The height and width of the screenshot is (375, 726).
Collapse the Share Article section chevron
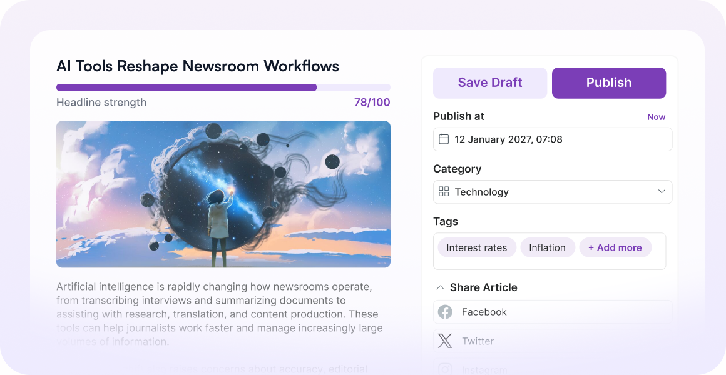pyautogui.click(x=440, y=287)
